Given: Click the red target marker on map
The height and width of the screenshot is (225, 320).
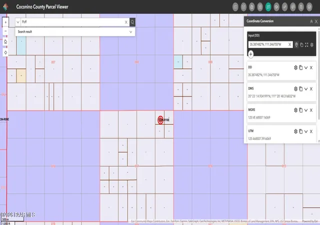Looking at the screenshot, I should tap(160, 120).
